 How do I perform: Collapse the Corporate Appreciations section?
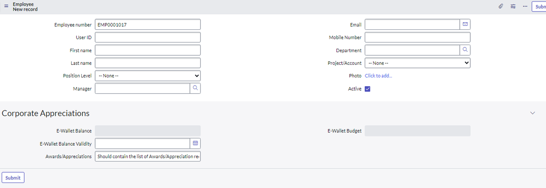[532, 113]
